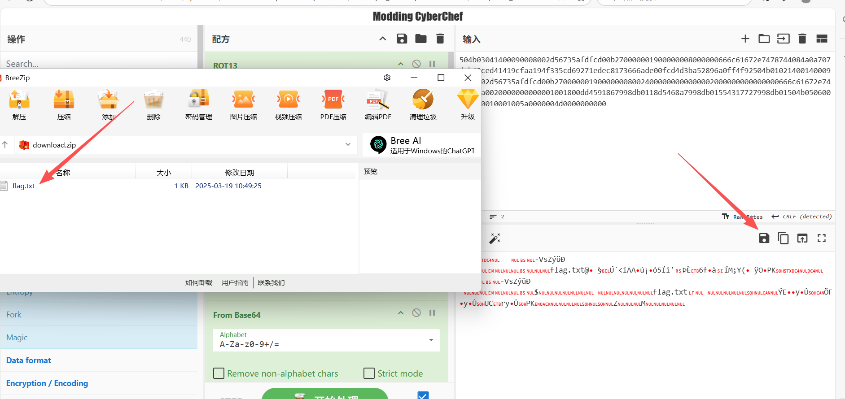Copy raw output to clipboard
This screenshot has height=399, width=845.
pos(783,238)
